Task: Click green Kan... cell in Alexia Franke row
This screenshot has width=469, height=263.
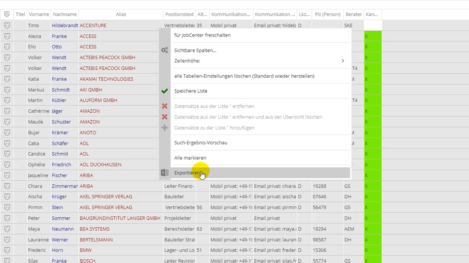Action: (x=373, y=36)
